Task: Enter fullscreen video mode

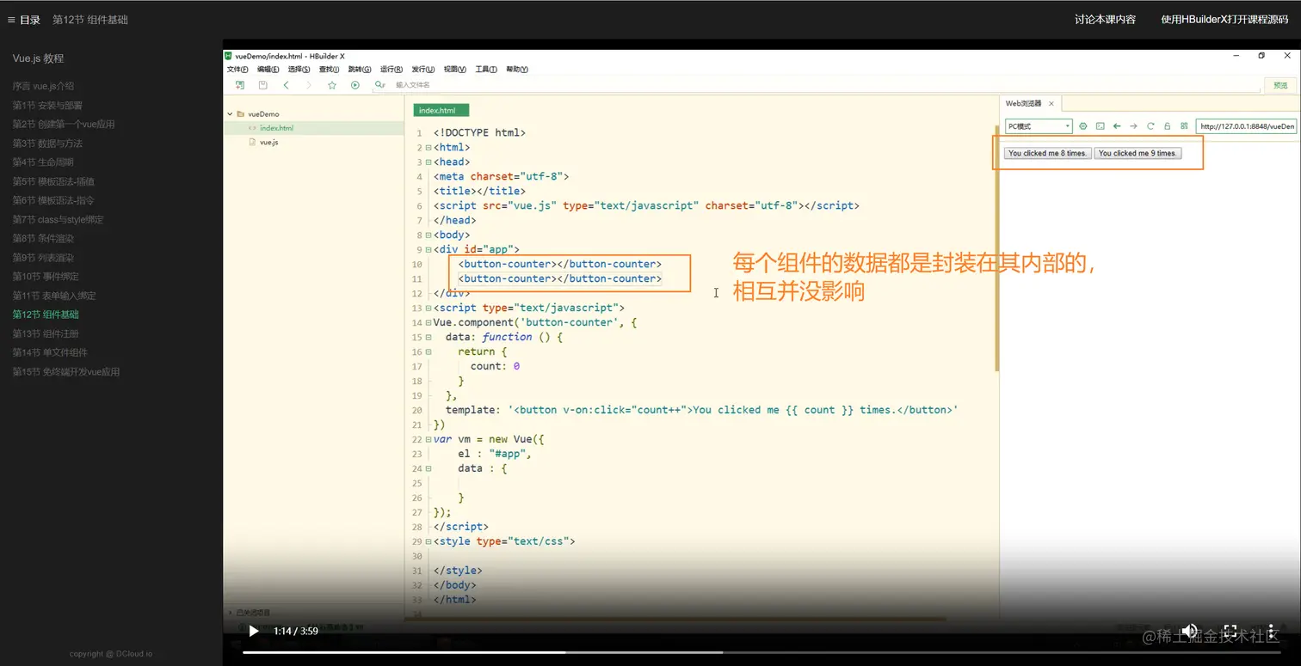Action: (1230, 631)
